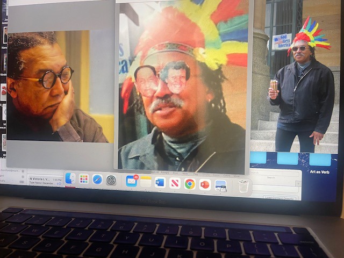Click Colors in the Mail toolbar

pyautogui.click(x=227, y=176)
